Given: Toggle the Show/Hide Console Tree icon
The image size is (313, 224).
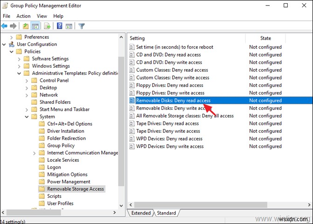Looking at the screenshot, I should click(35, 26).
